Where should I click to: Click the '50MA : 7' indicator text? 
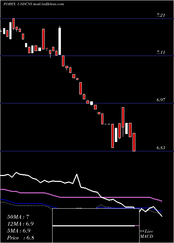pyautogui.click(x=18, y=217)
